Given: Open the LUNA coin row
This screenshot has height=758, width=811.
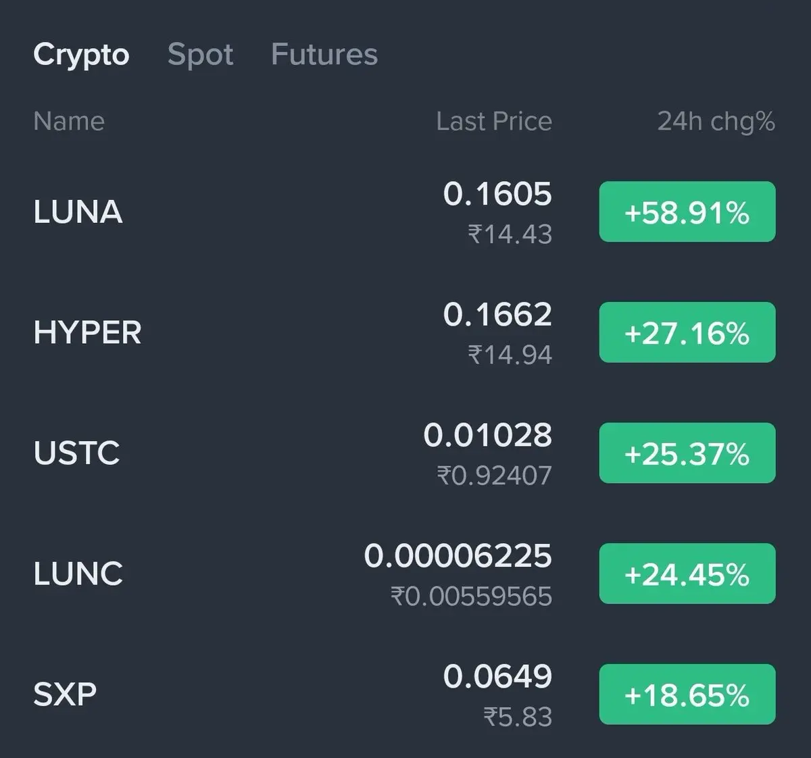Looking at the screenshot, I should pyautogui.click(x=404, y=212).
